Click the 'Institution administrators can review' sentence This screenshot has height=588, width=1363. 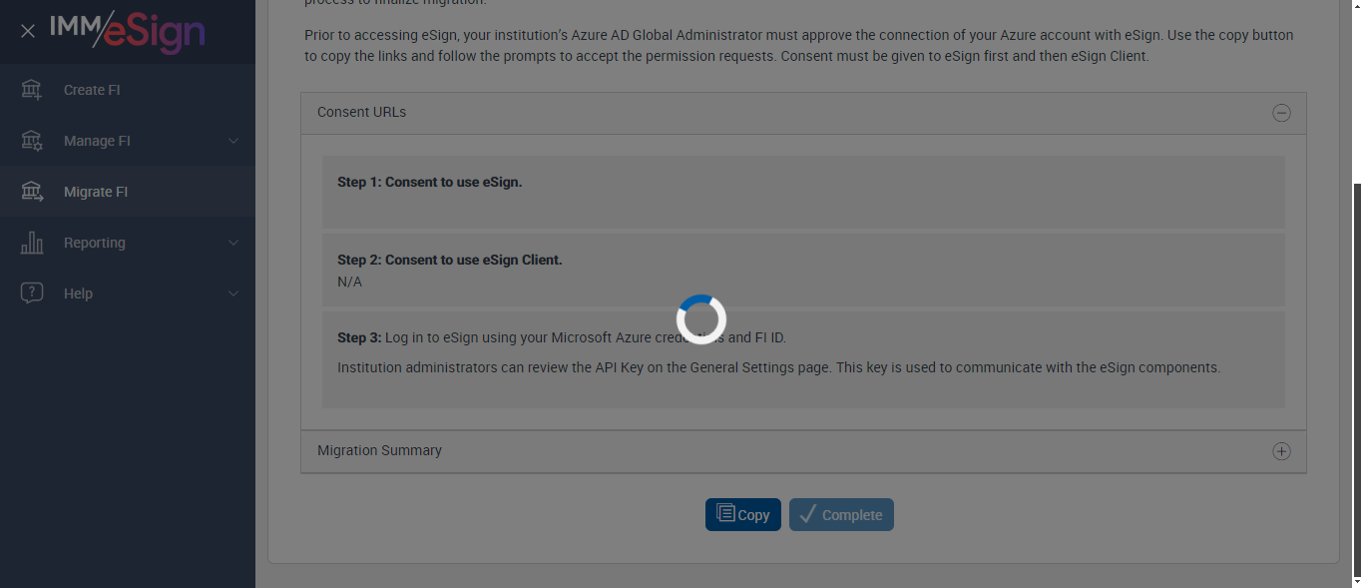(778, 367)
